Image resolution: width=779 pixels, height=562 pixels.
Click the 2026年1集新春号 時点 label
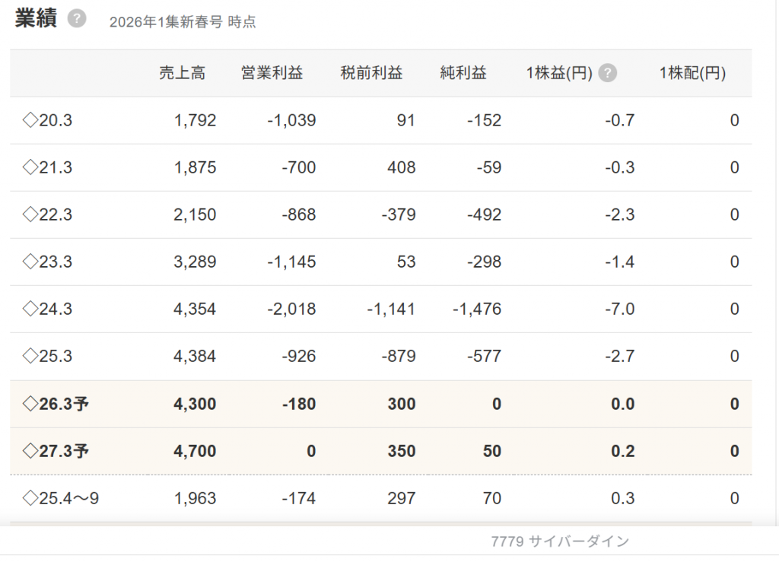(x=183, y=22)
